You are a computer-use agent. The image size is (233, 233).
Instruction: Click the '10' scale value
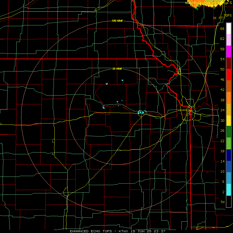(x=222, y=172)
